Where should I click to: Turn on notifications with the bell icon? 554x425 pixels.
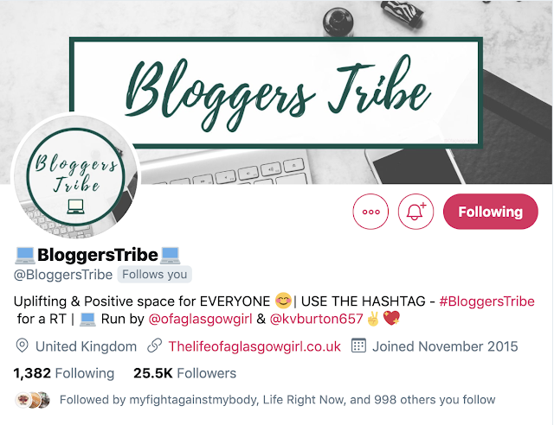click(x=415, y=212)
